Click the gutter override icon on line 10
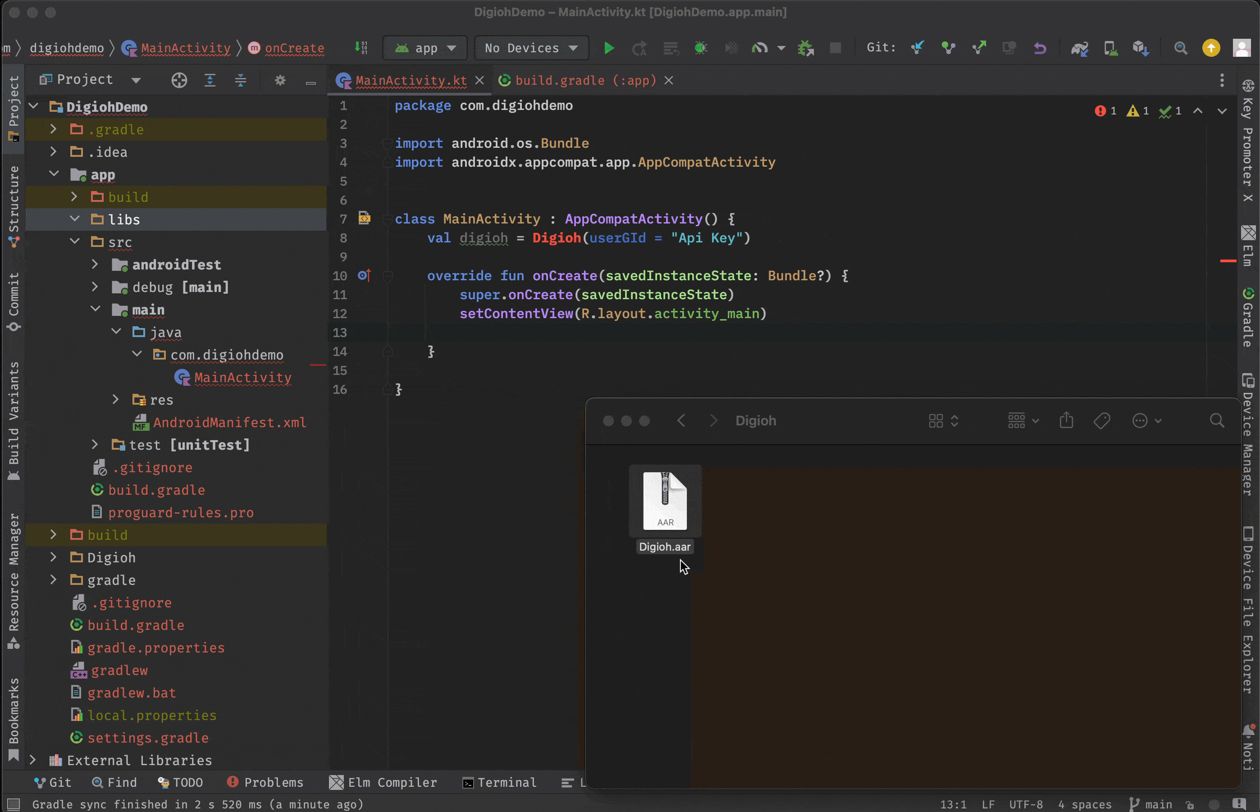The height and width of the screenshot is (812, 1260). 364,275
